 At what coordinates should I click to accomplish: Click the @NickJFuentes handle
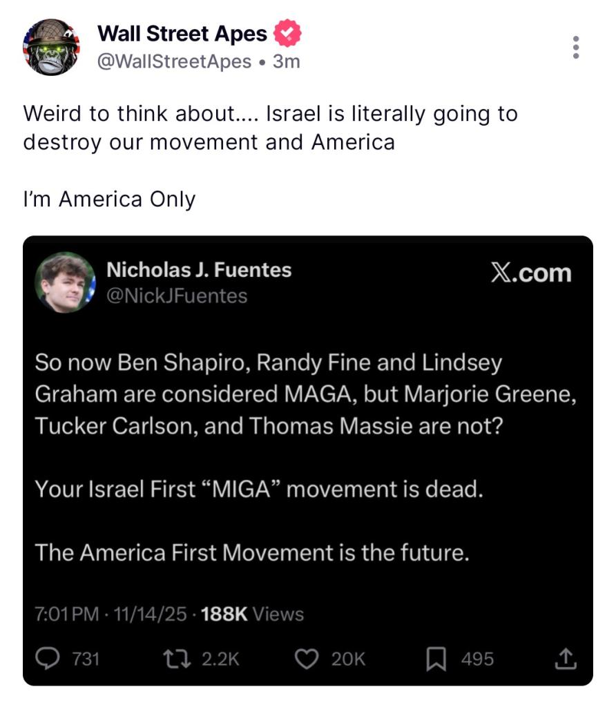coord(176,296)
